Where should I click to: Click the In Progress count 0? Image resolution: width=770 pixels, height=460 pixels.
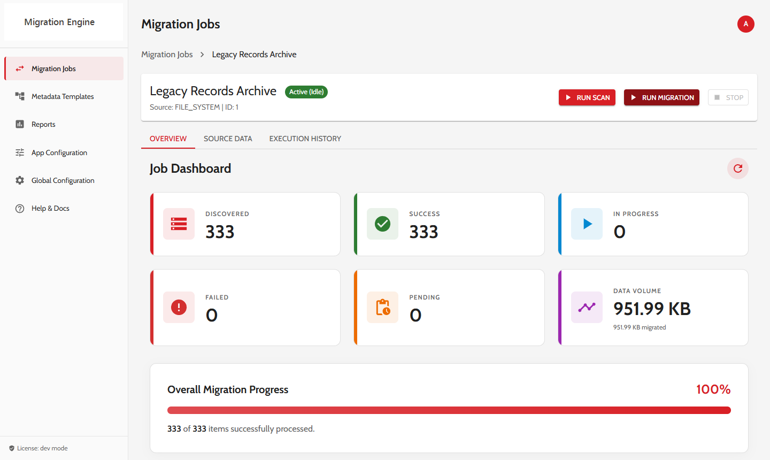click(619, 232)
